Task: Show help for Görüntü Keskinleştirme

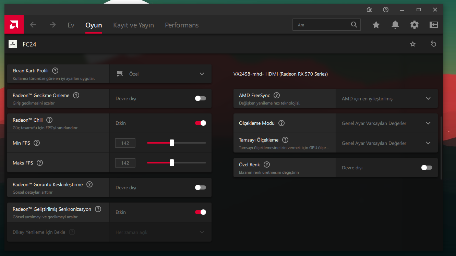Action: pos(89,184)
